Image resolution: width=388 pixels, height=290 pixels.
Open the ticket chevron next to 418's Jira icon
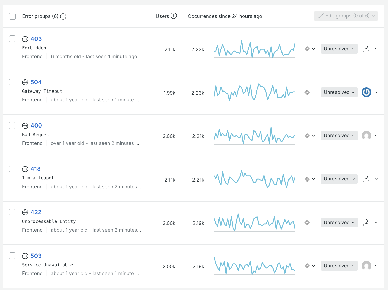[x=314, y=179]
